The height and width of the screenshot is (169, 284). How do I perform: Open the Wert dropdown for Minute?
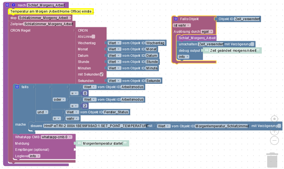[x=114, y=68]
